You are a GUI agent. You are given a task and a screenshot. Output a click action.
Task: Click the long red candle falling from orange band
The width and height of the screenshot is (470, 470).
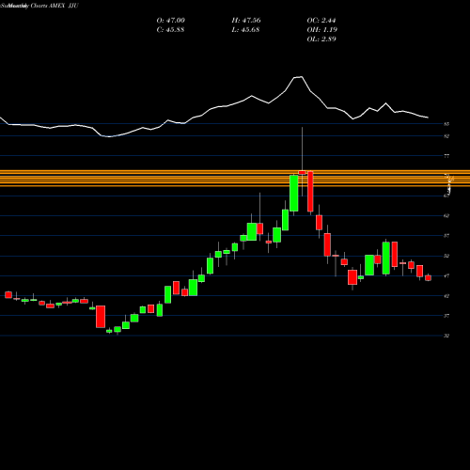coord(310,192)
